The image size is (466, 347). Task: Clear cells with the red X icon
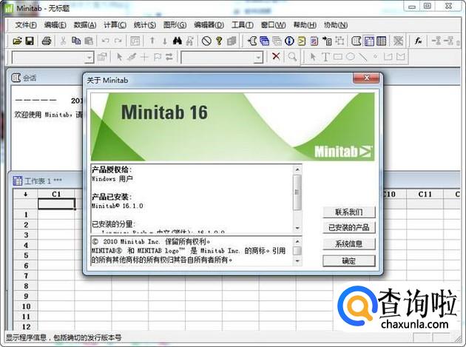(x=276, y=56)
